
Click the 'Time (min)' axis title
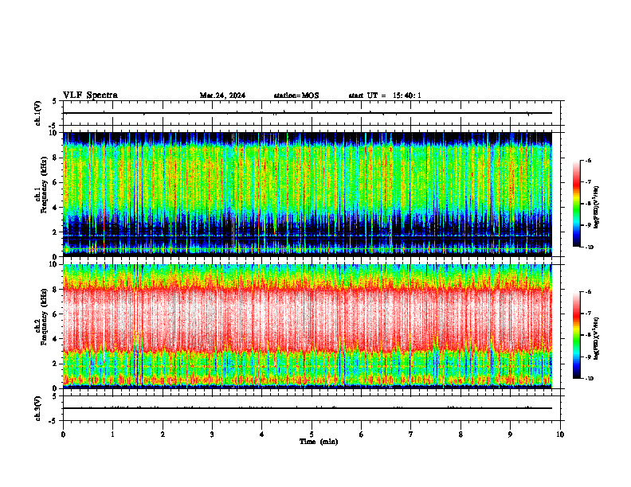pyautogui.click(x=319, y=442)
